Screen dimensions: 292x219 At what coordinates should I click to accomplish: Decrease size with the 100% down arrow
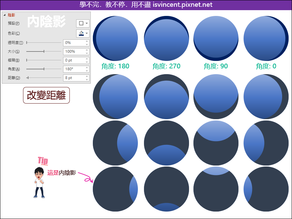(87, 53)
